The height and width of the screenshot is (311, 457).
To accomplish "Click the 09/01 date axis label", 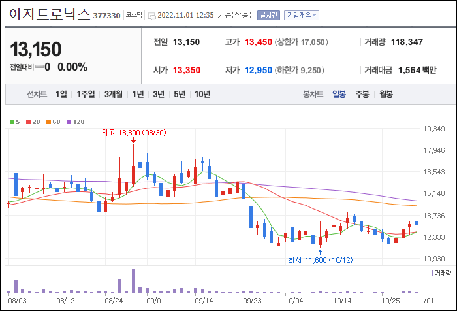I will click(155, 301).
